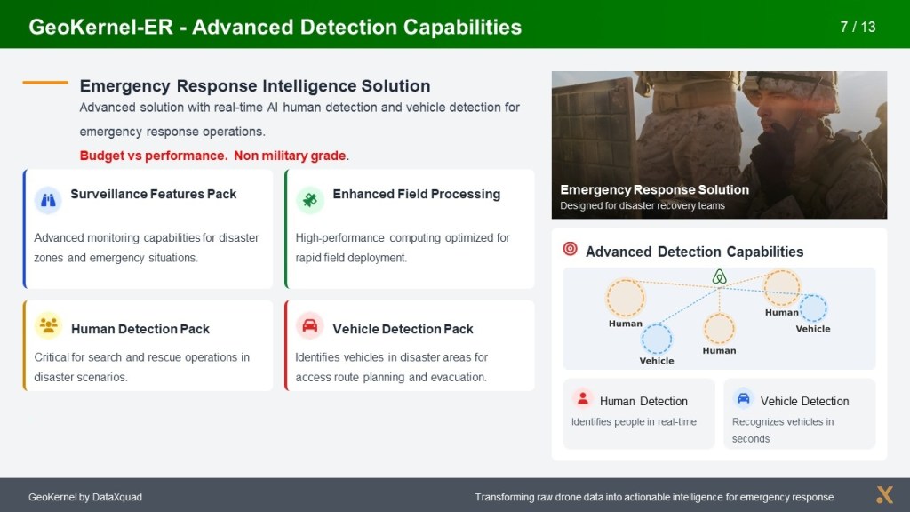
Task: Select the green drone icon in the detection diagram
Action: click(720, 277)
